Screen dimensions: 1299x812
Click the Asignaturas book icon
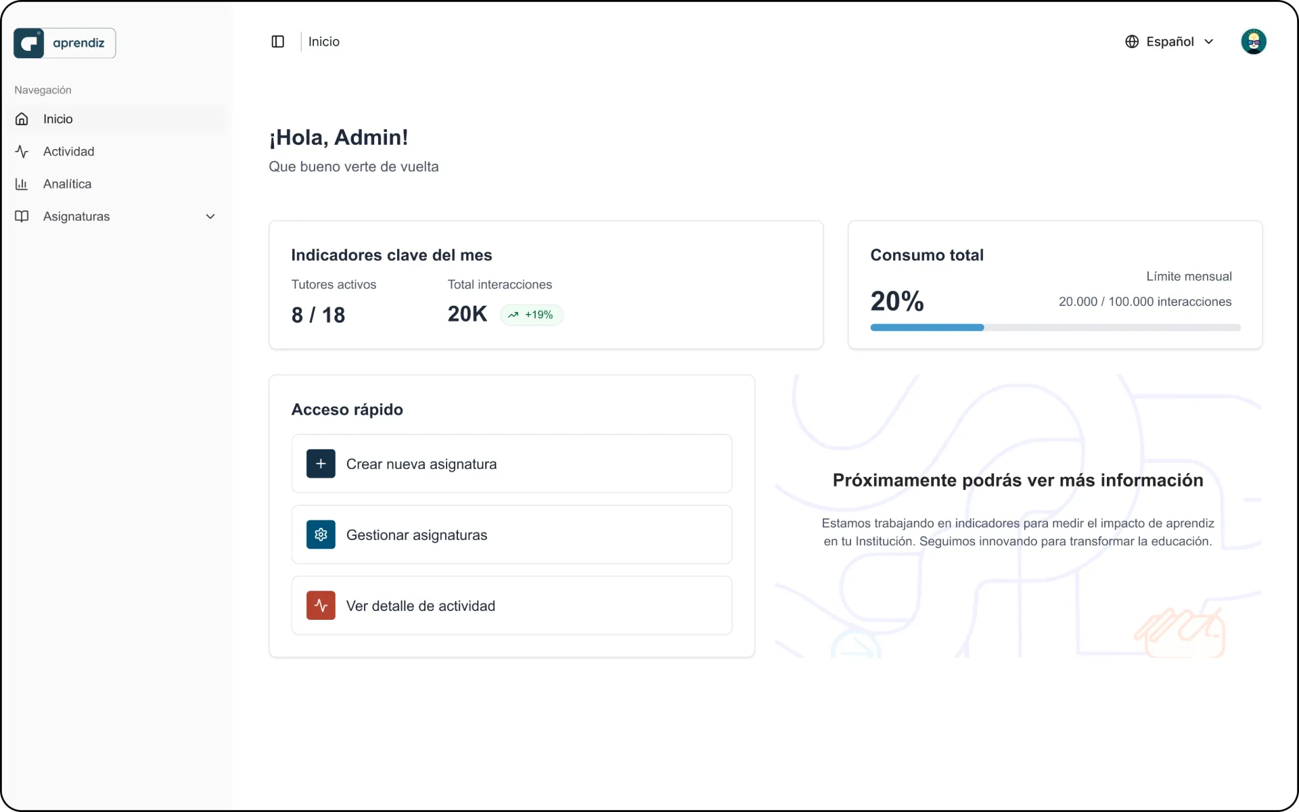pos(22,217)
